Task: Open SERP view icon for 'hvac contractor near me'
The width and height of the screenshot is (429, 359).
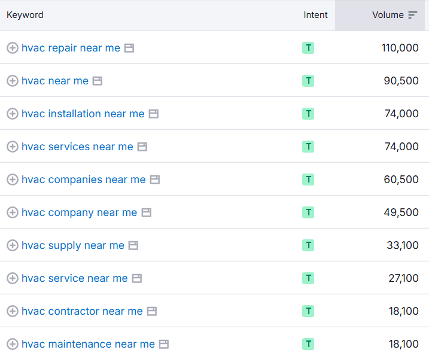Action: click(152, 311)
